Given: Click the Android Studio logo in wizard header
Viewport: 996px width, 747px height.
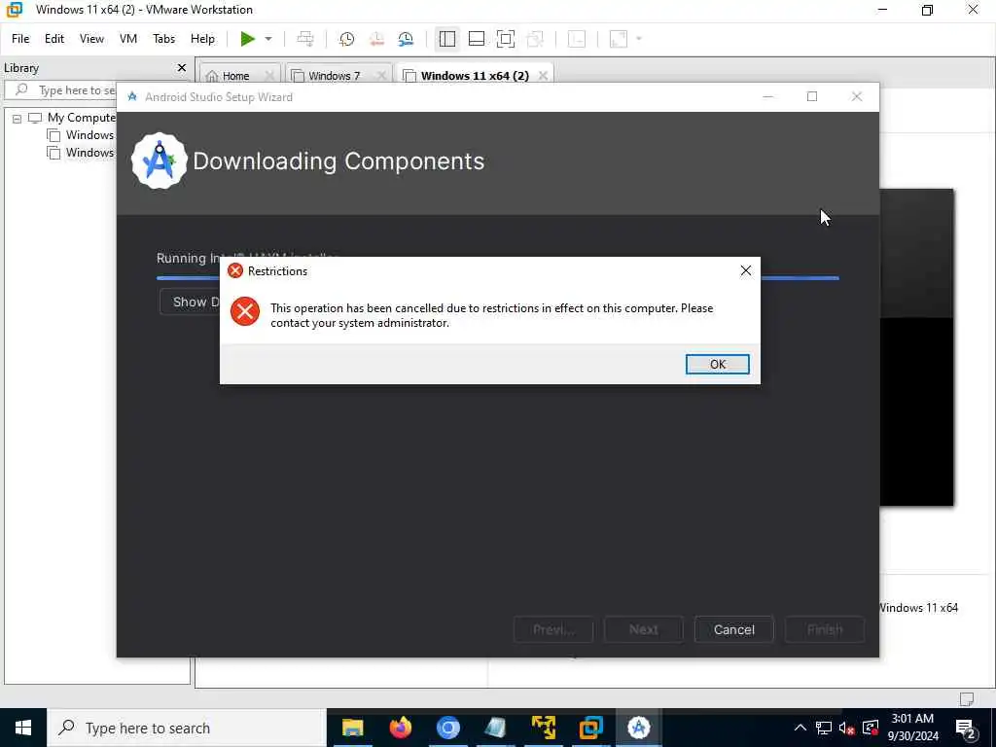Looking at the screenshot, I should click(159, 160).
